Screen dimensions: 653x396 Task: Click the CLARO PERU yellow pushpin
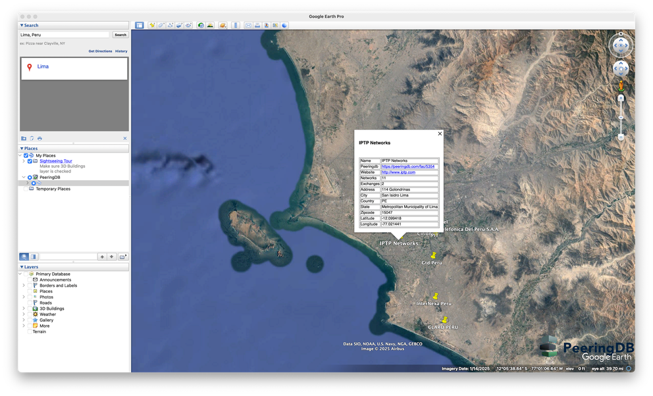point(445,320)
